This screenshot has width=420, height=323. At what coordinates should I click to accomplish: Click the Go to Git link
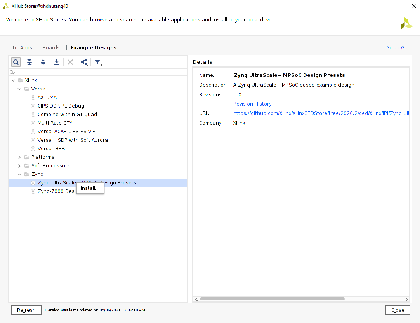pos(397,48)
